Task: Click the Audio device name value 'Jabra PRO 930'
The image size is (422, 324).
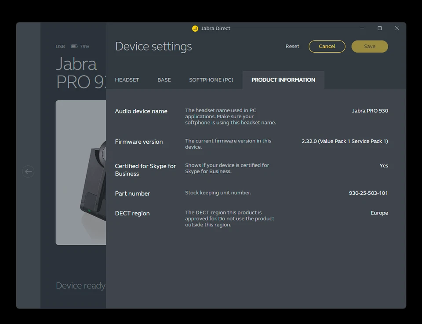Action: (370, 111)
